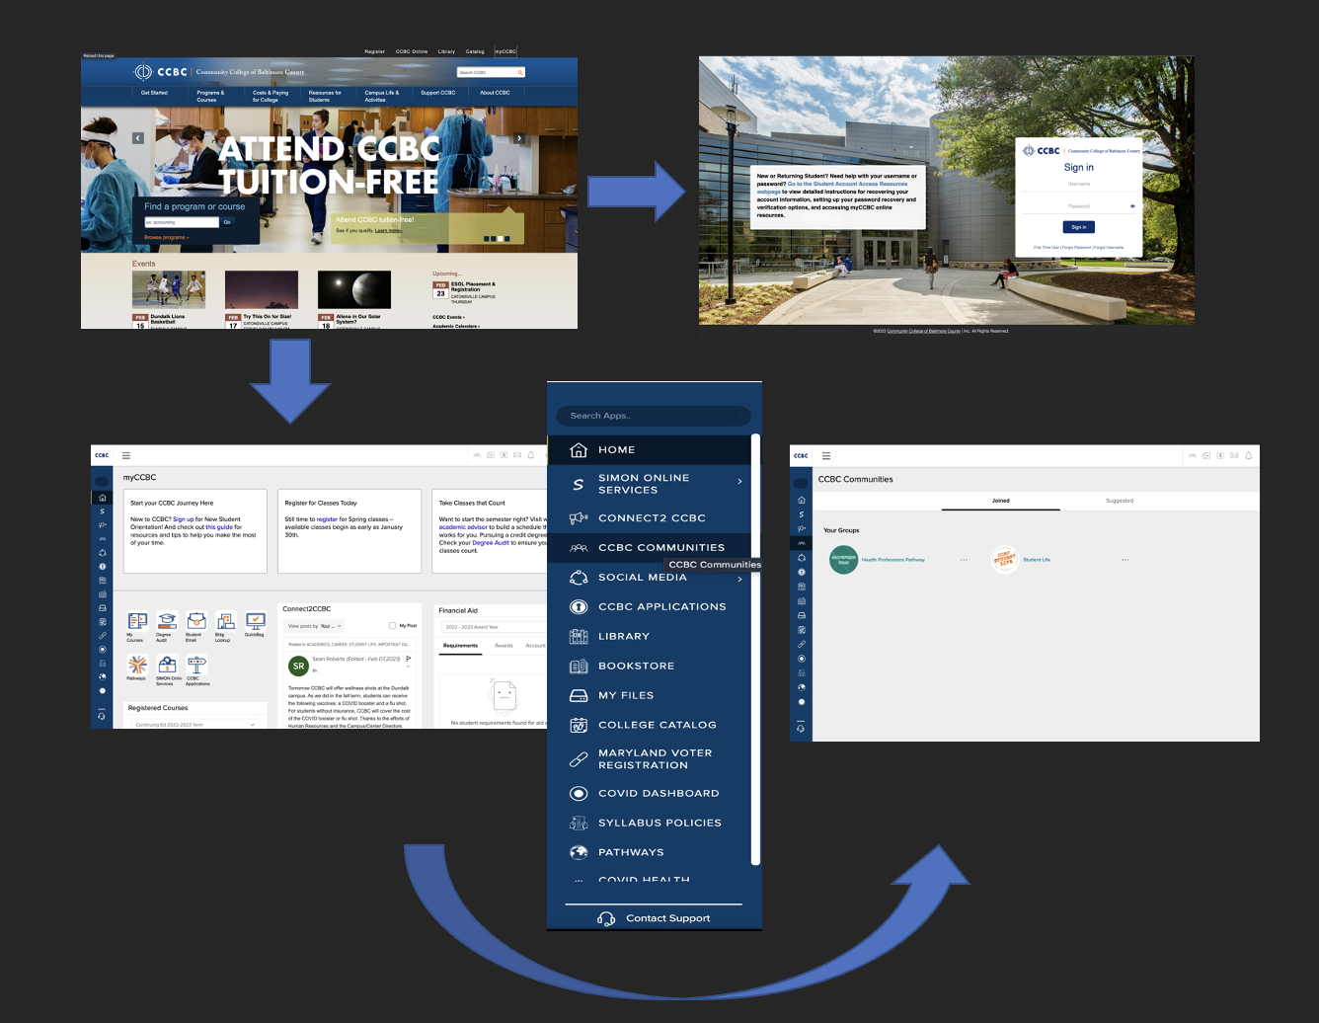Click the QuickReg monitor icon
This screenshot has height=1023, width=1319.
tap(256, 621)
